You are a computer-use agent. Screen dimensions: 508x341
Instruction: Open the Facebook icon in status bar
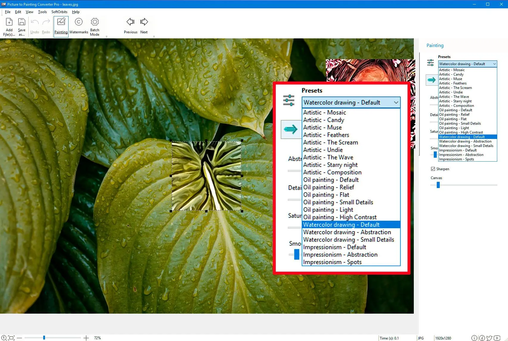[x=482, y=338]
